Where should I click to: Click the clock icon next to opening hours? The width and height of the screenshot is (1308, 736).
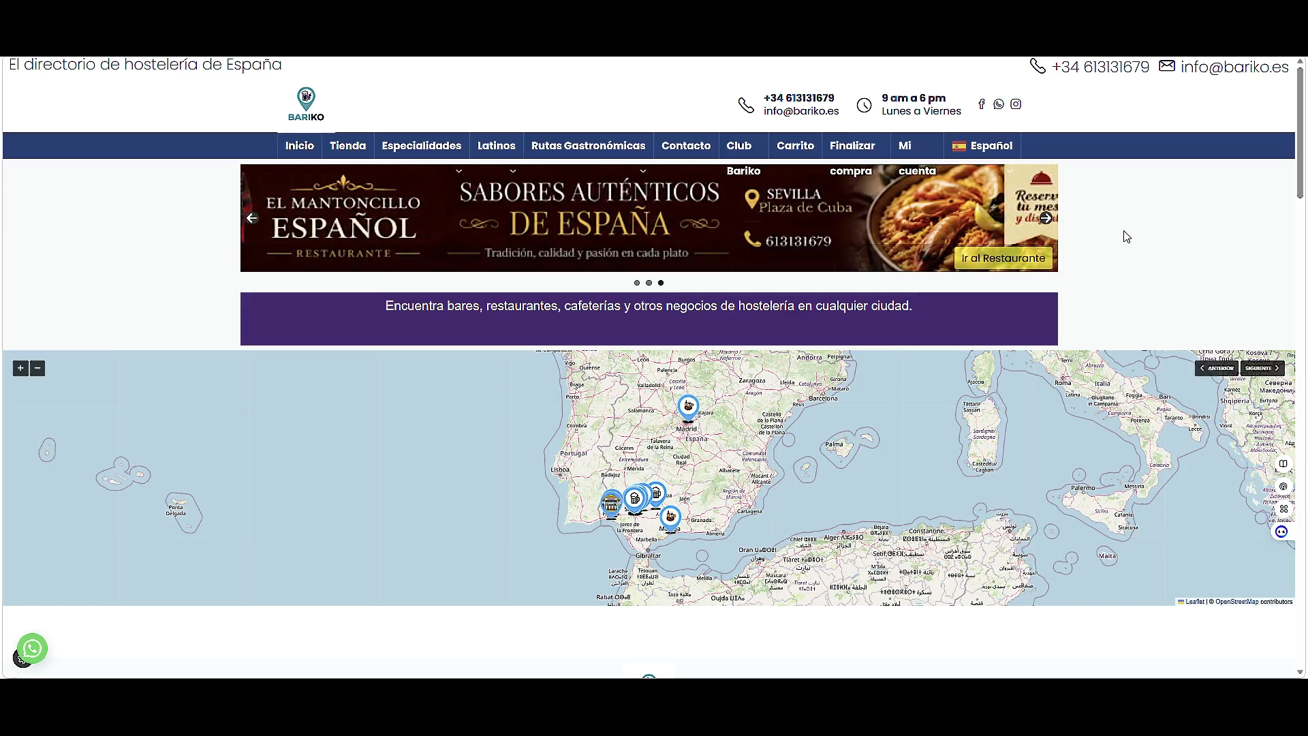pos(864,105)
